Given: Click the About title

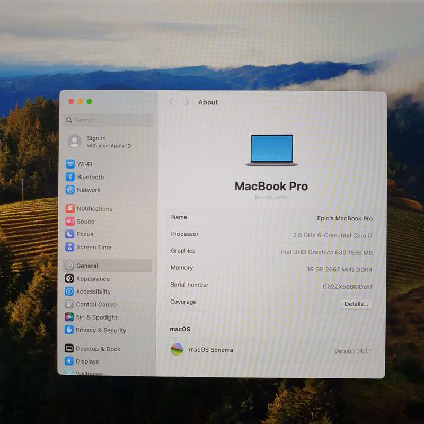Looking at the screenshot, I should pos(208,102).
